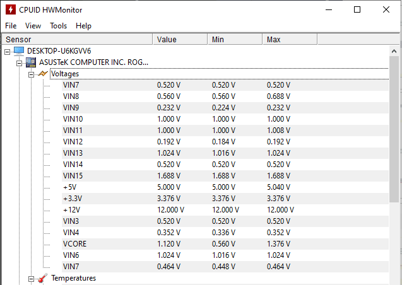Screen dimensions: 402x285
Task: Click the Sensor column header
Action: click(x=76, y=40)
